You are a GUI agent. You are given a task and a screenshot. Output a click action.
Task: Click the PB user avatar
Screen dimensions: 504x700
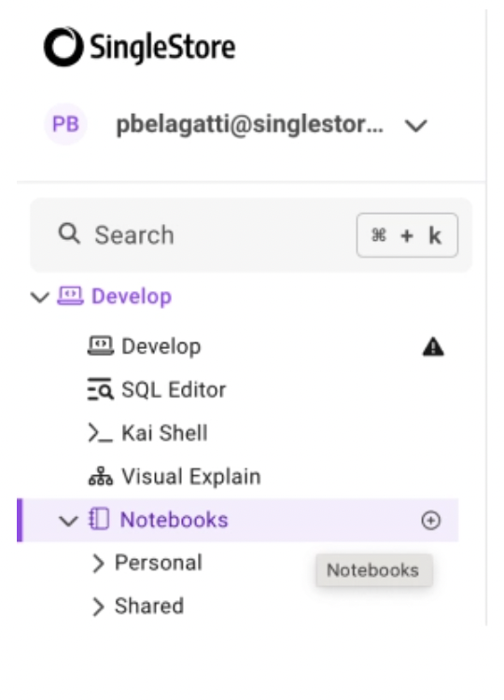[65, 124]
